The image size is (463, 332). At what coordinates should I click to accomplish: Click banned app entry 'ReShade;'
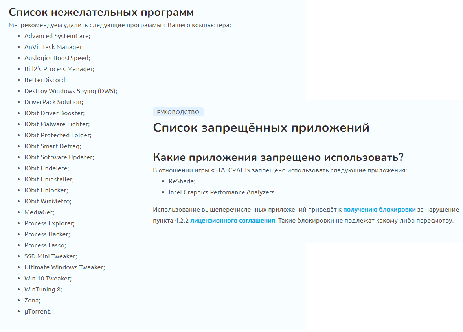pyautogui.click(x=182, y=181)
